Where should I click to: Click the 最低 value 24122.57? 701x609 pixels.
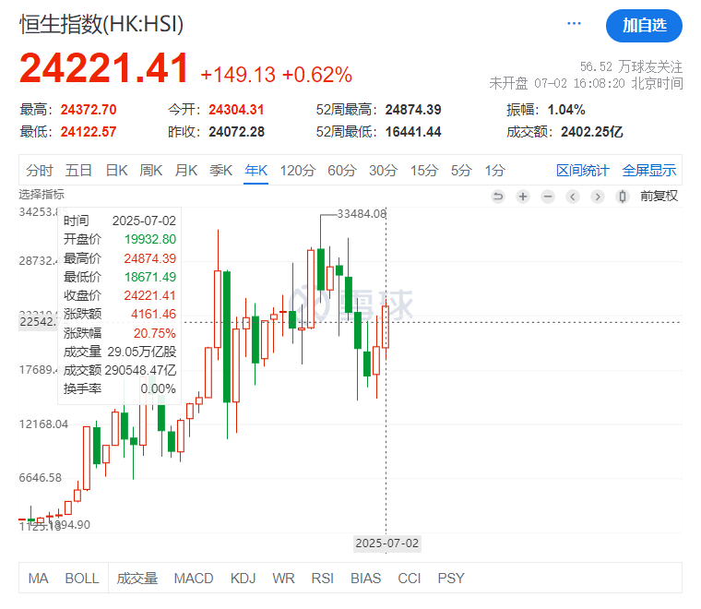coord(88,132)
